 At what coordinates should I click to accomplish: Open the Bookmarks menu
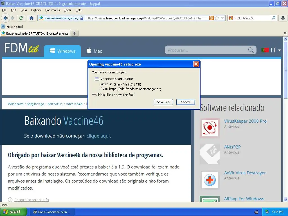53,10
